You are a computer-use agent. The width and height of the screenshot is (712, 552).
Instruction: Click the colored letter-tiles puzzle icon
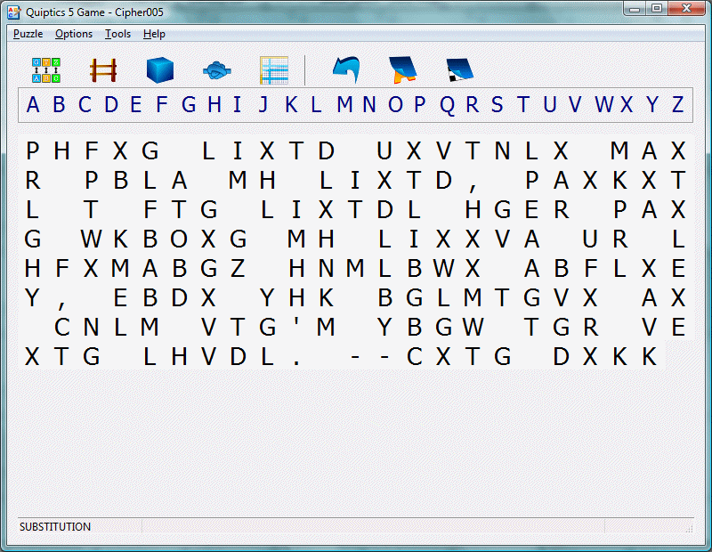[x=46, y=70]
